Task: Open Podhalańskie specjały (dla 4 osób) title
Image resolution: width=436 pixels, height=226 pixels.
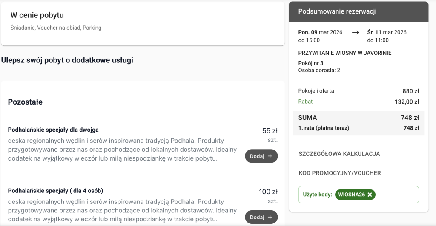Action: (x=55, y=190)
